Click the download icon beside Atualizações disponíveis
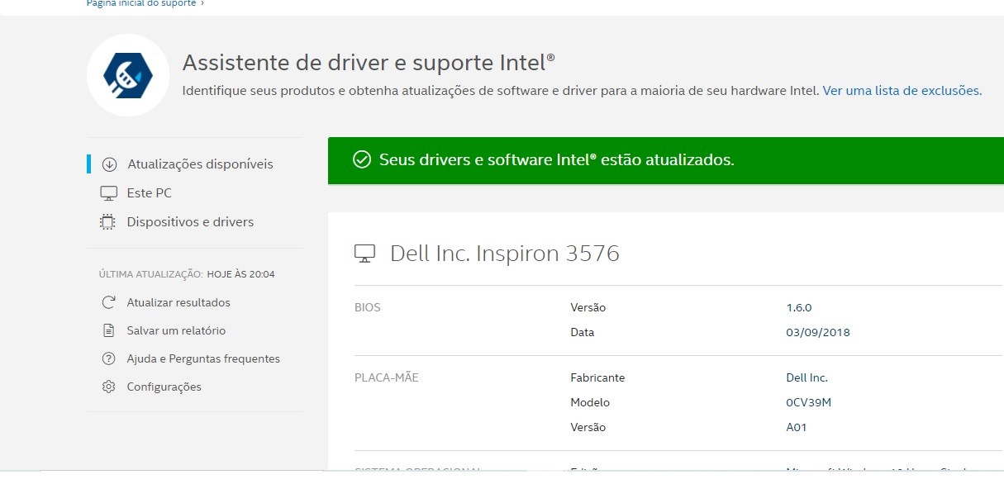1004x484 pixels. (109, 164)
